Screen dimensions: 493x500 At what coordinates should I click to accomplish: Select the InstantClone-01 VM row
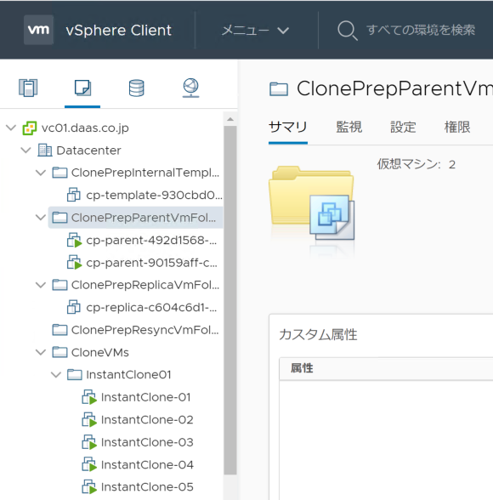coord(145,397)
